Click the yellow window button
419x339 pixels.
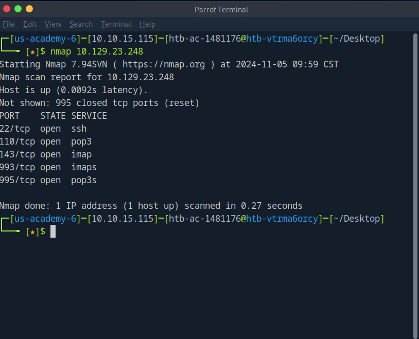point(29,9)
